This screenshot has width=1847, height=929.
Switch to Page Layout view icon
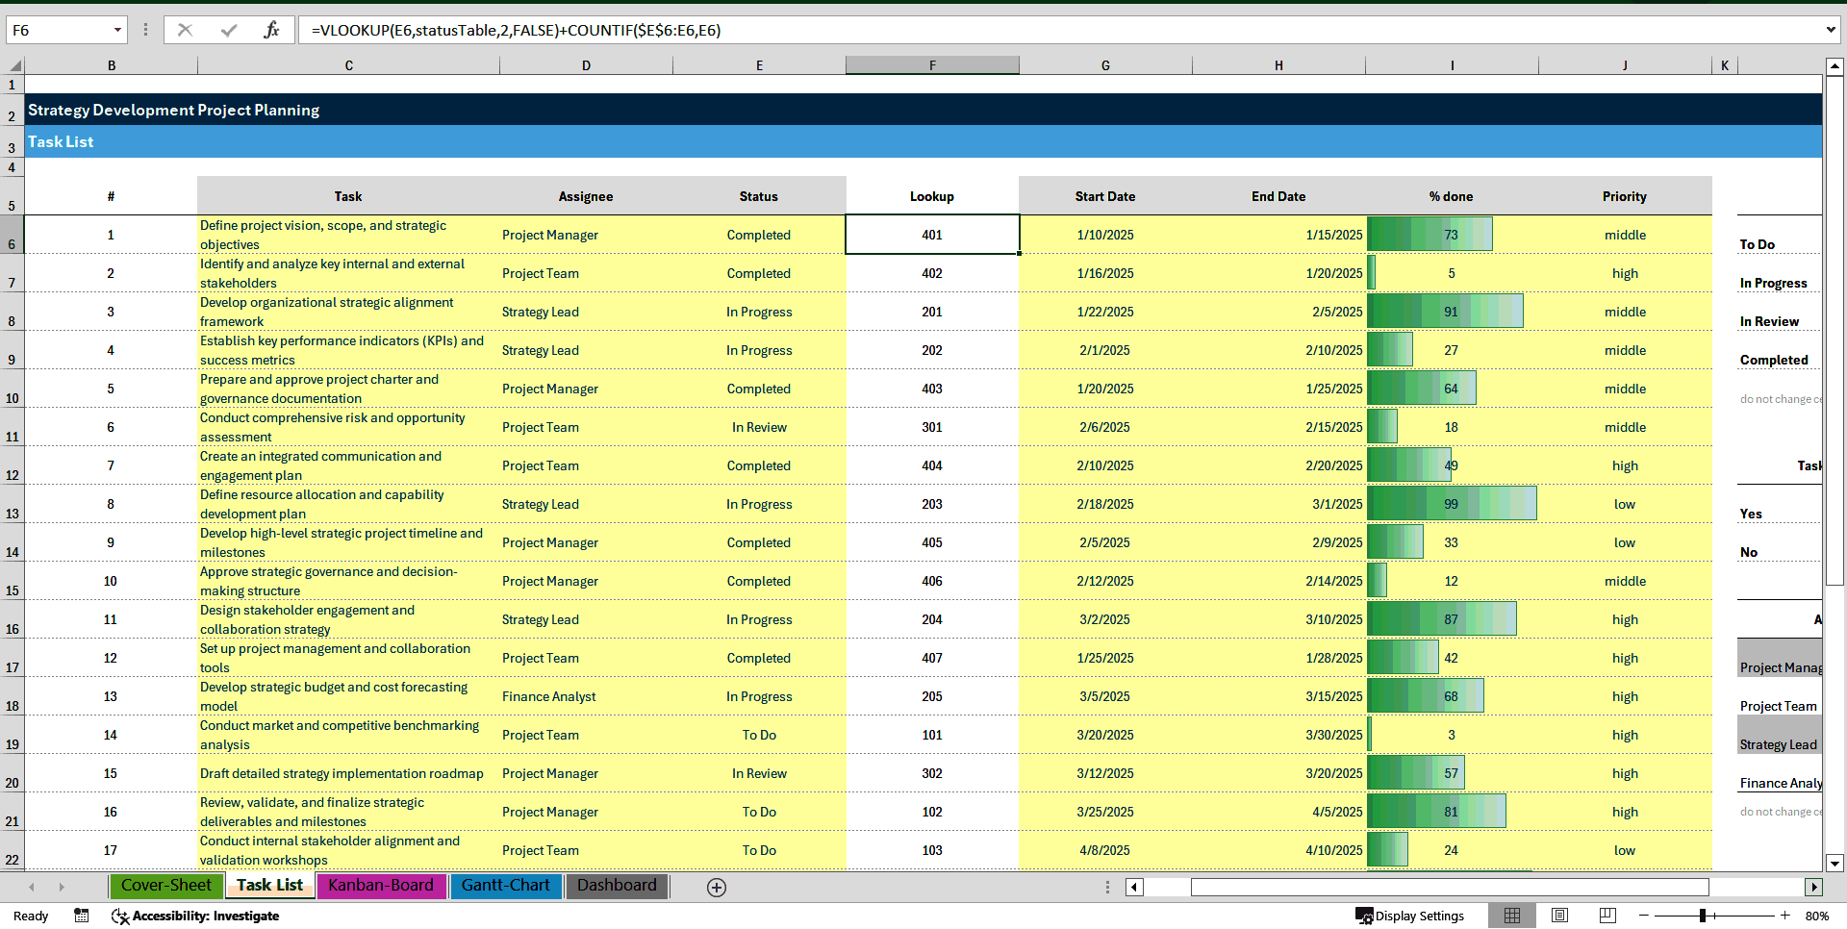point(1559,916)
